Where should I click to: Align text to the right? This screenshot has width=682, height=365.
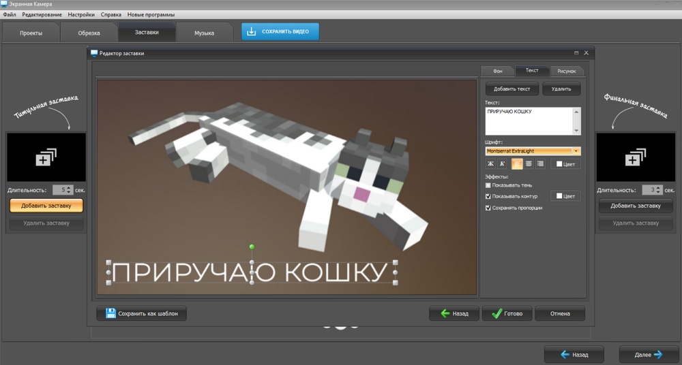click(x=540, y=164)
